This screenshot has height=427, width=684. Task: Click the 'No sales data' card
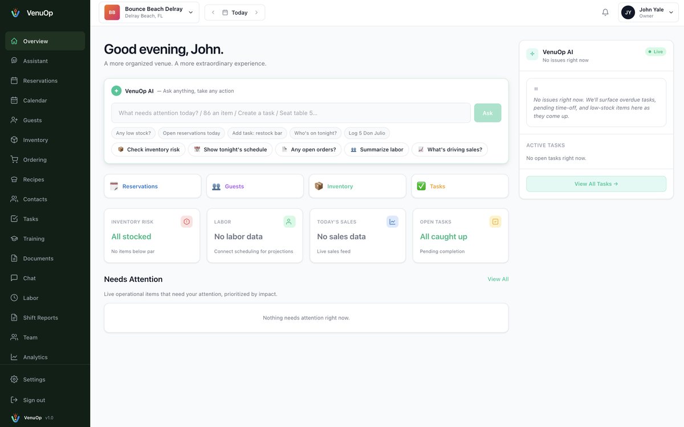[x=358, y=236]
